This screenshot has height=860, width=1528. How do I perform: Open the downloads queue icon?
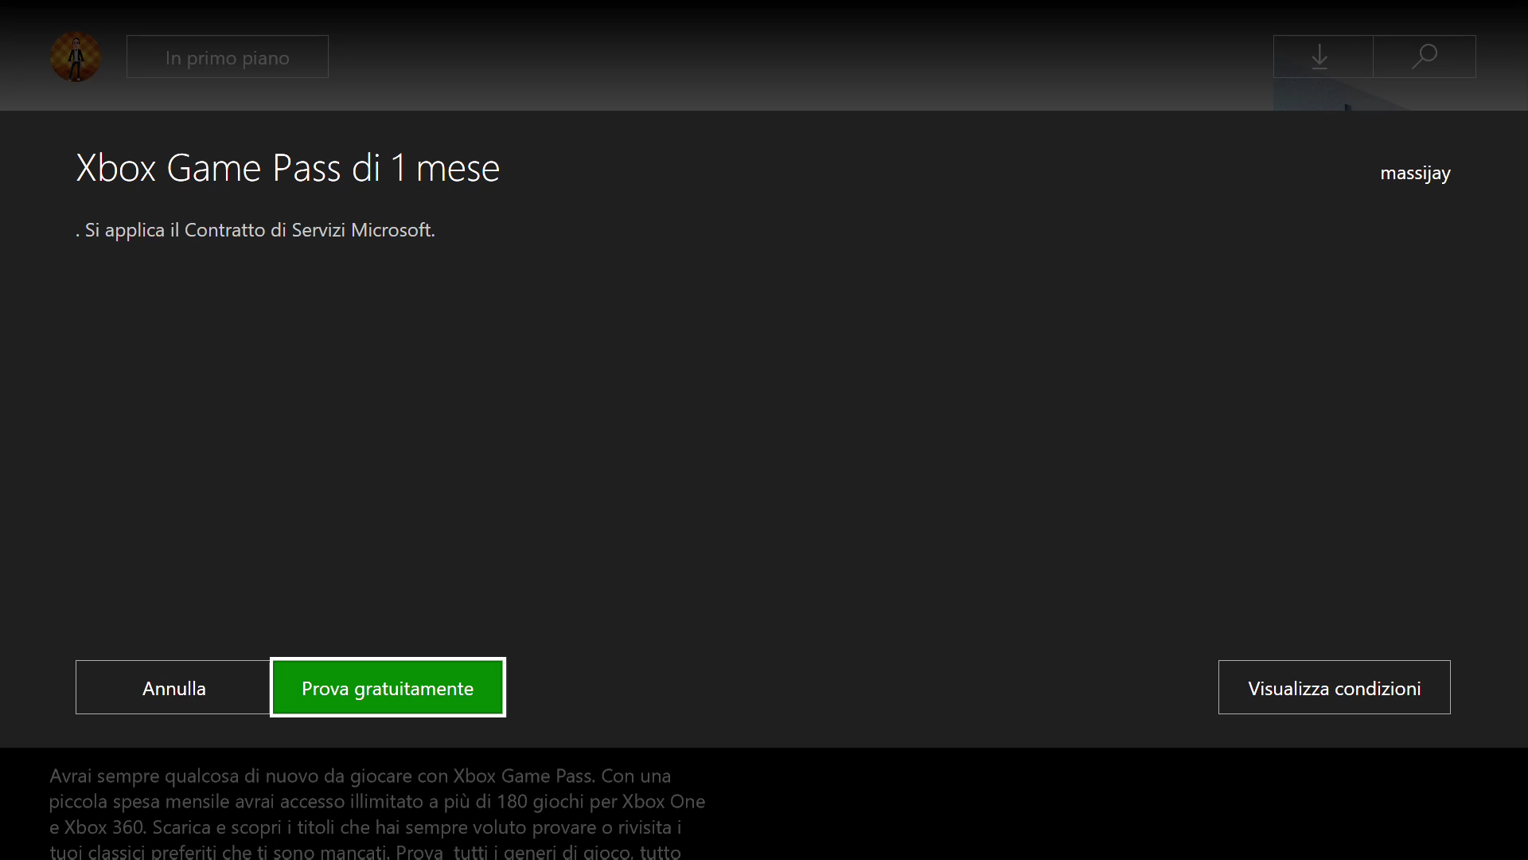pos(1323,57)
